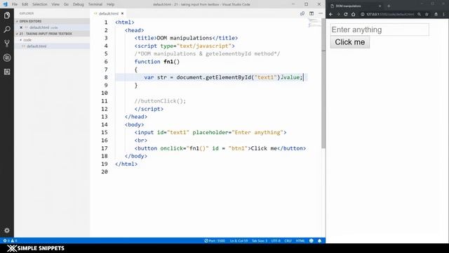Click the incognito profile icon in browser
The height and width of the screenshot is (253, 449).
pos(436,14)
